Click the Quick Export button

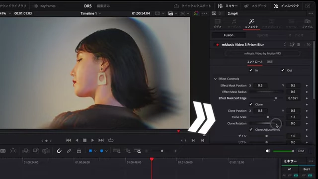[192, 6]
